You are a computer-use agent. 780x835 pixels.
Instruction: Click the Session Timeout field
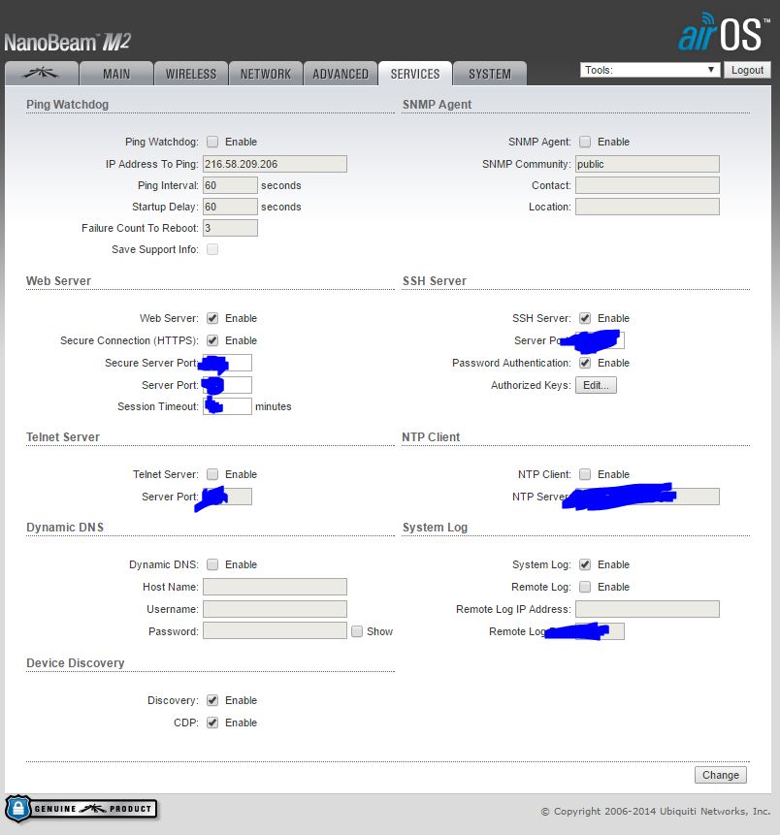pyautogui.click(x=227, y=406)
